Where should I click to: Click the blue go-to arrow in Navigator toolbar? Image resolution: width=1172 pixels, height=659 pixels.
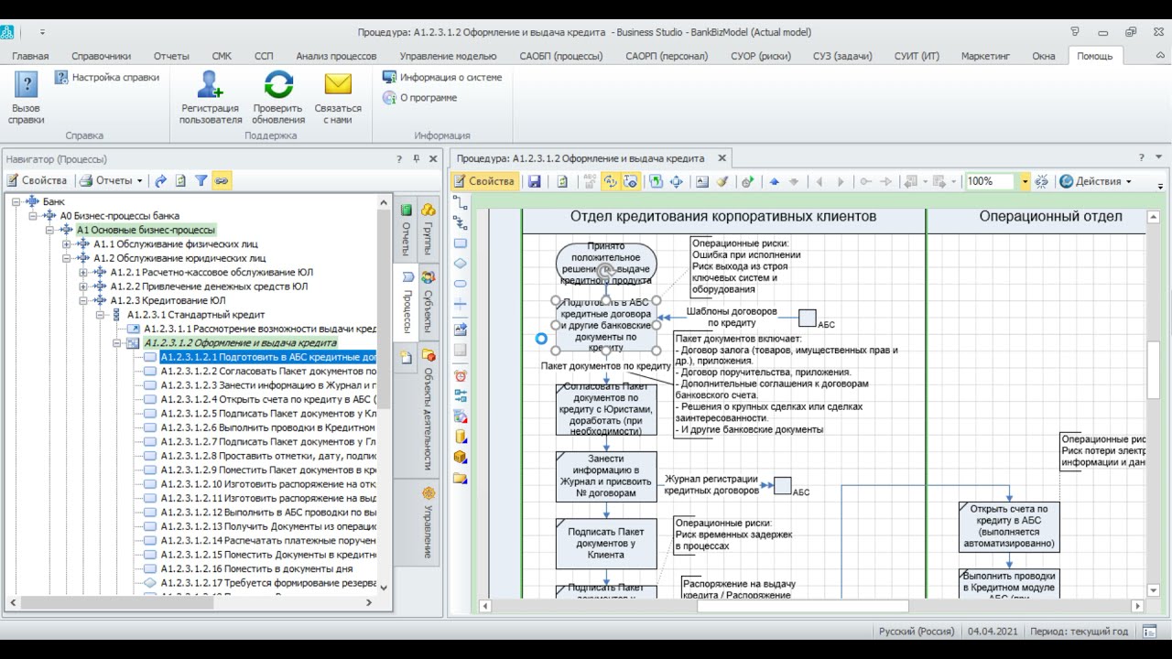161,180
